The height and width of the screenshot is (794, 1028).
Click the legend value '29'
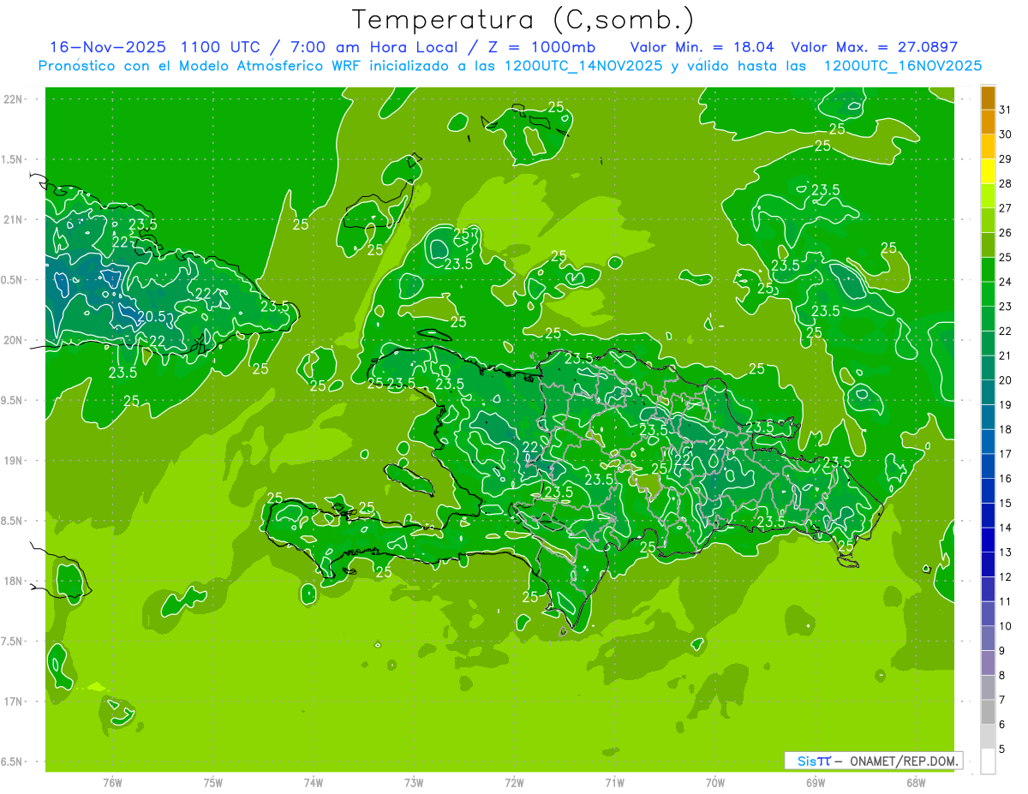[x=1006, y=159]
